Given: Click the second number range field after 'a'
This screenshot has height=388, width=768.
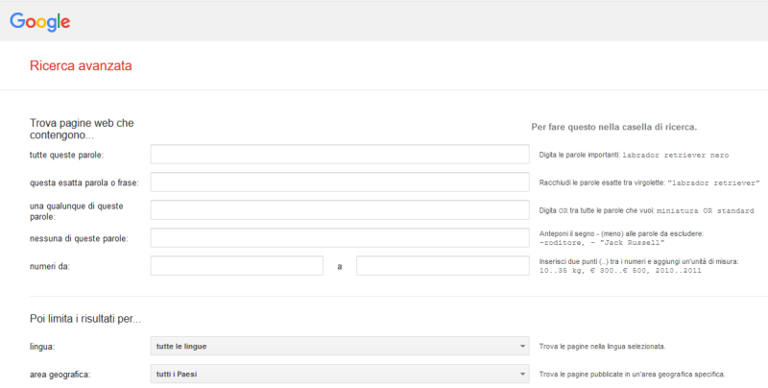Looking at the screenshot, I should coord(443,266).
